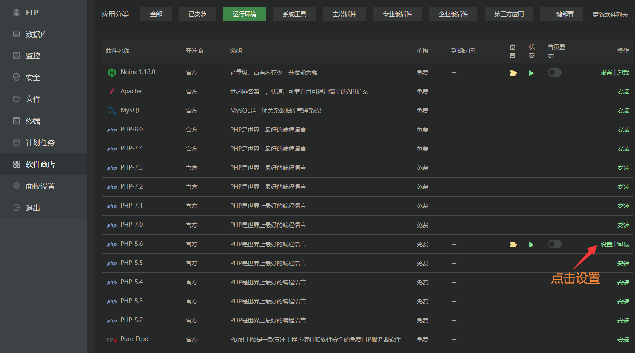
Task: Click the Nginx 1.18.0 running status play icon
Action: [x=532, y=73]
